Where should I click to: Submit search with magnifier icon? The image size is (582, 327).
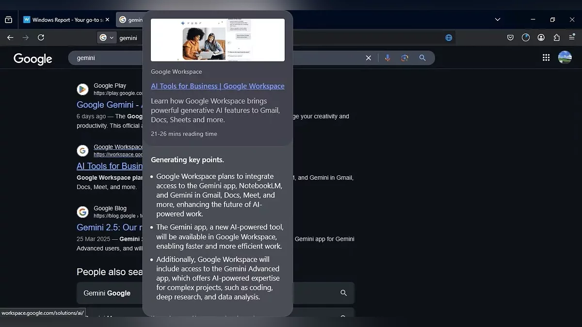click(x=422, y=58)
